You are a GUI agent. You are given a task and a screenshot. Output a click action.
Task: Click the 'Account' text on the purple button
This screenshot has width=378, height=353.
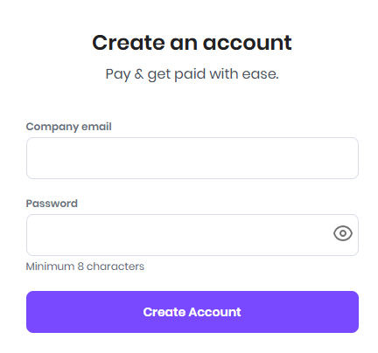tap(214, 312)
